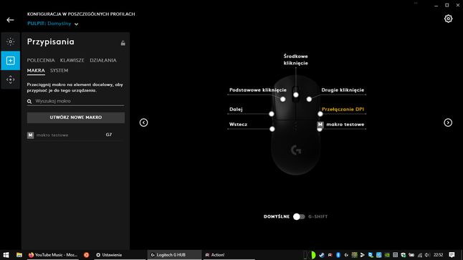Click the G7 text in macro list
463x260 pixels.
(109, 135)
